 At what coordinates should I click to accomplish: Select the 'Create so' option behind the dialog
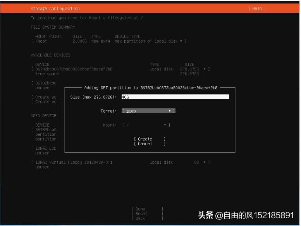click(x=46, y=97)
